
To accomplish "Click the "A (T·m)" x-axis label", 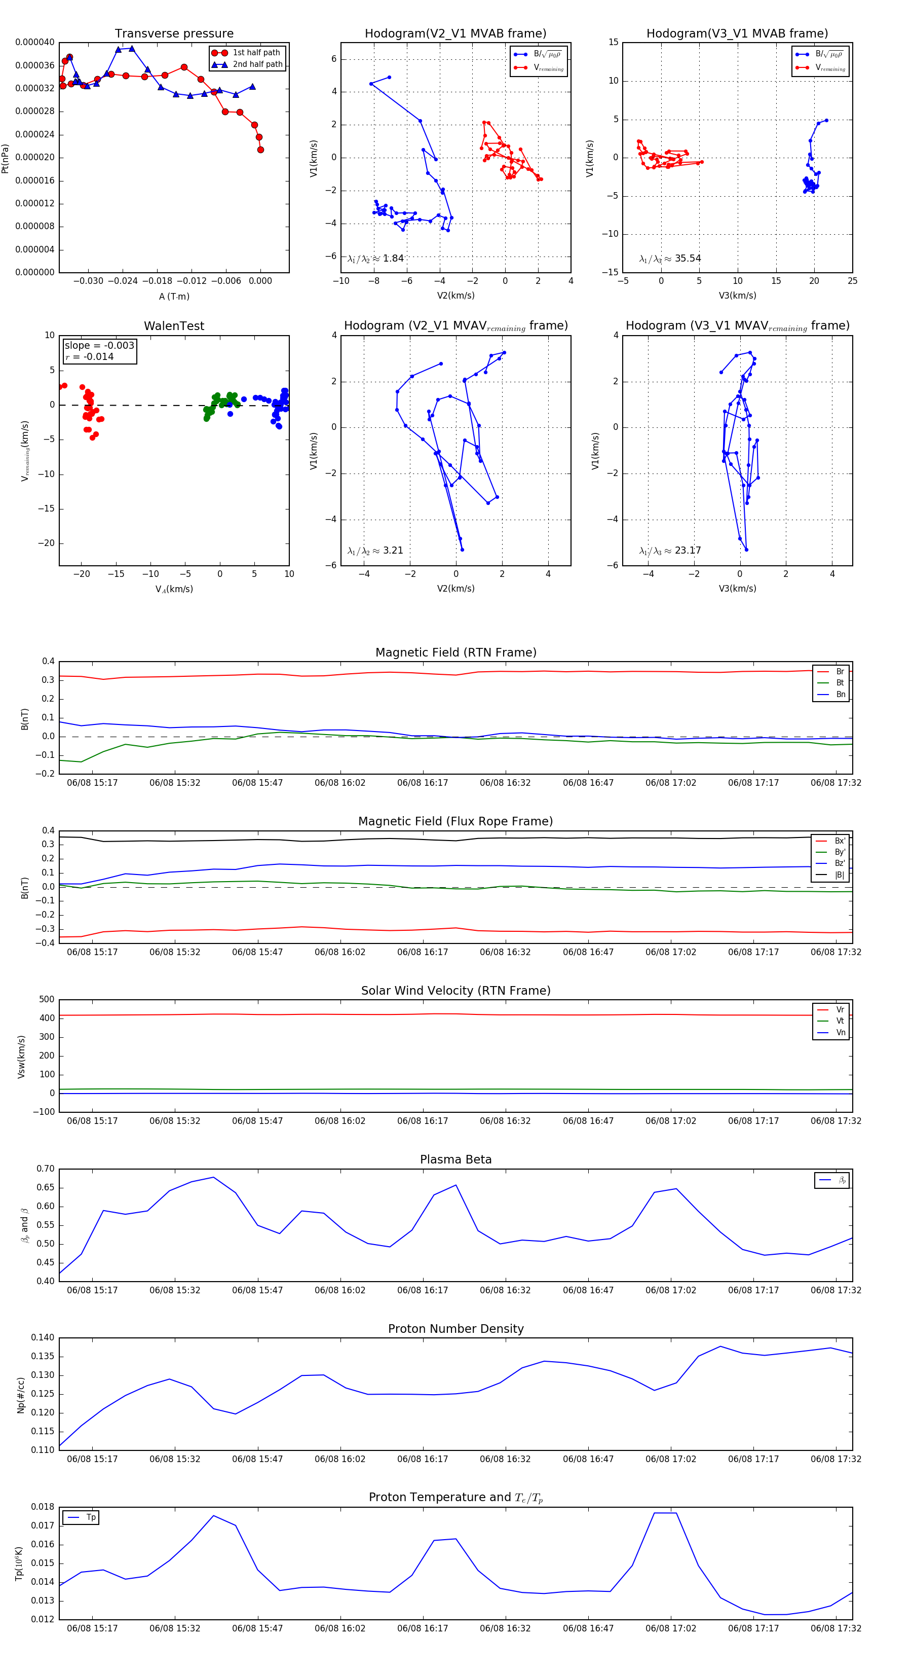I will (174, 296).
